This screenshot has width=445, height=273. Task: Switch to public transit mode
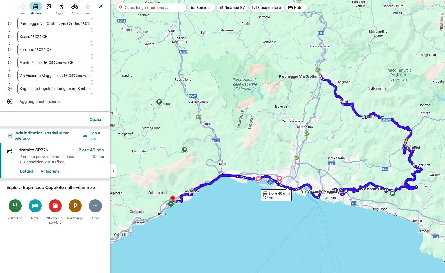click(x=49, y=6)
